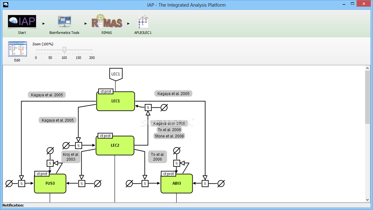This screenshot has width=373, height=210.
Task: Click the arrow after Bioinformatics Tools
Action: pyautogui.click(x=86, y=23)
